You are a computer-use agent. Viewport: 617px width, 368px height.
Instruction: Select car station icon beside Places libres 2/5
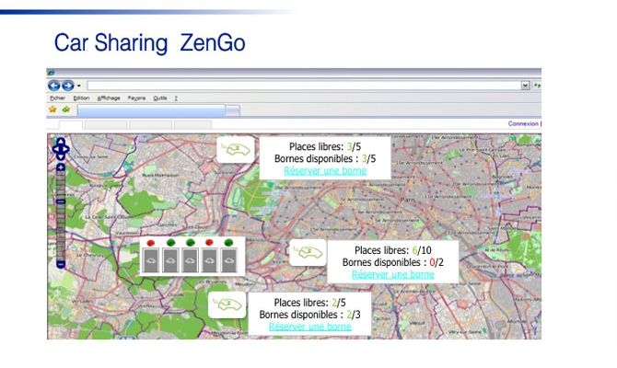coord(227,305)
